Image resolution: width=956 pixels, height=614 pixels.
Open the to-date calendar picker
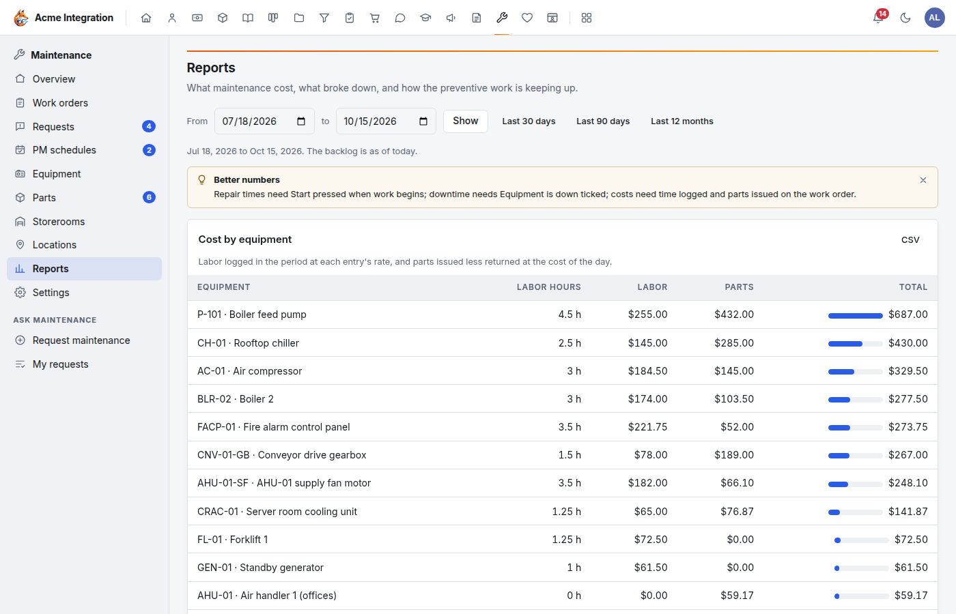tap(423, 121)
